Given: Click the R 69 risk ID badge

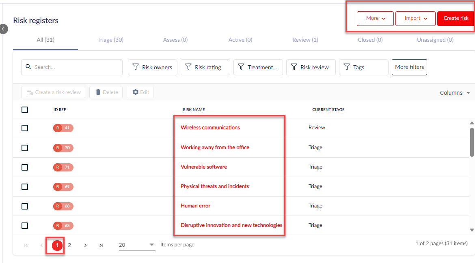Looking at the screenshot, I should 63,186.
